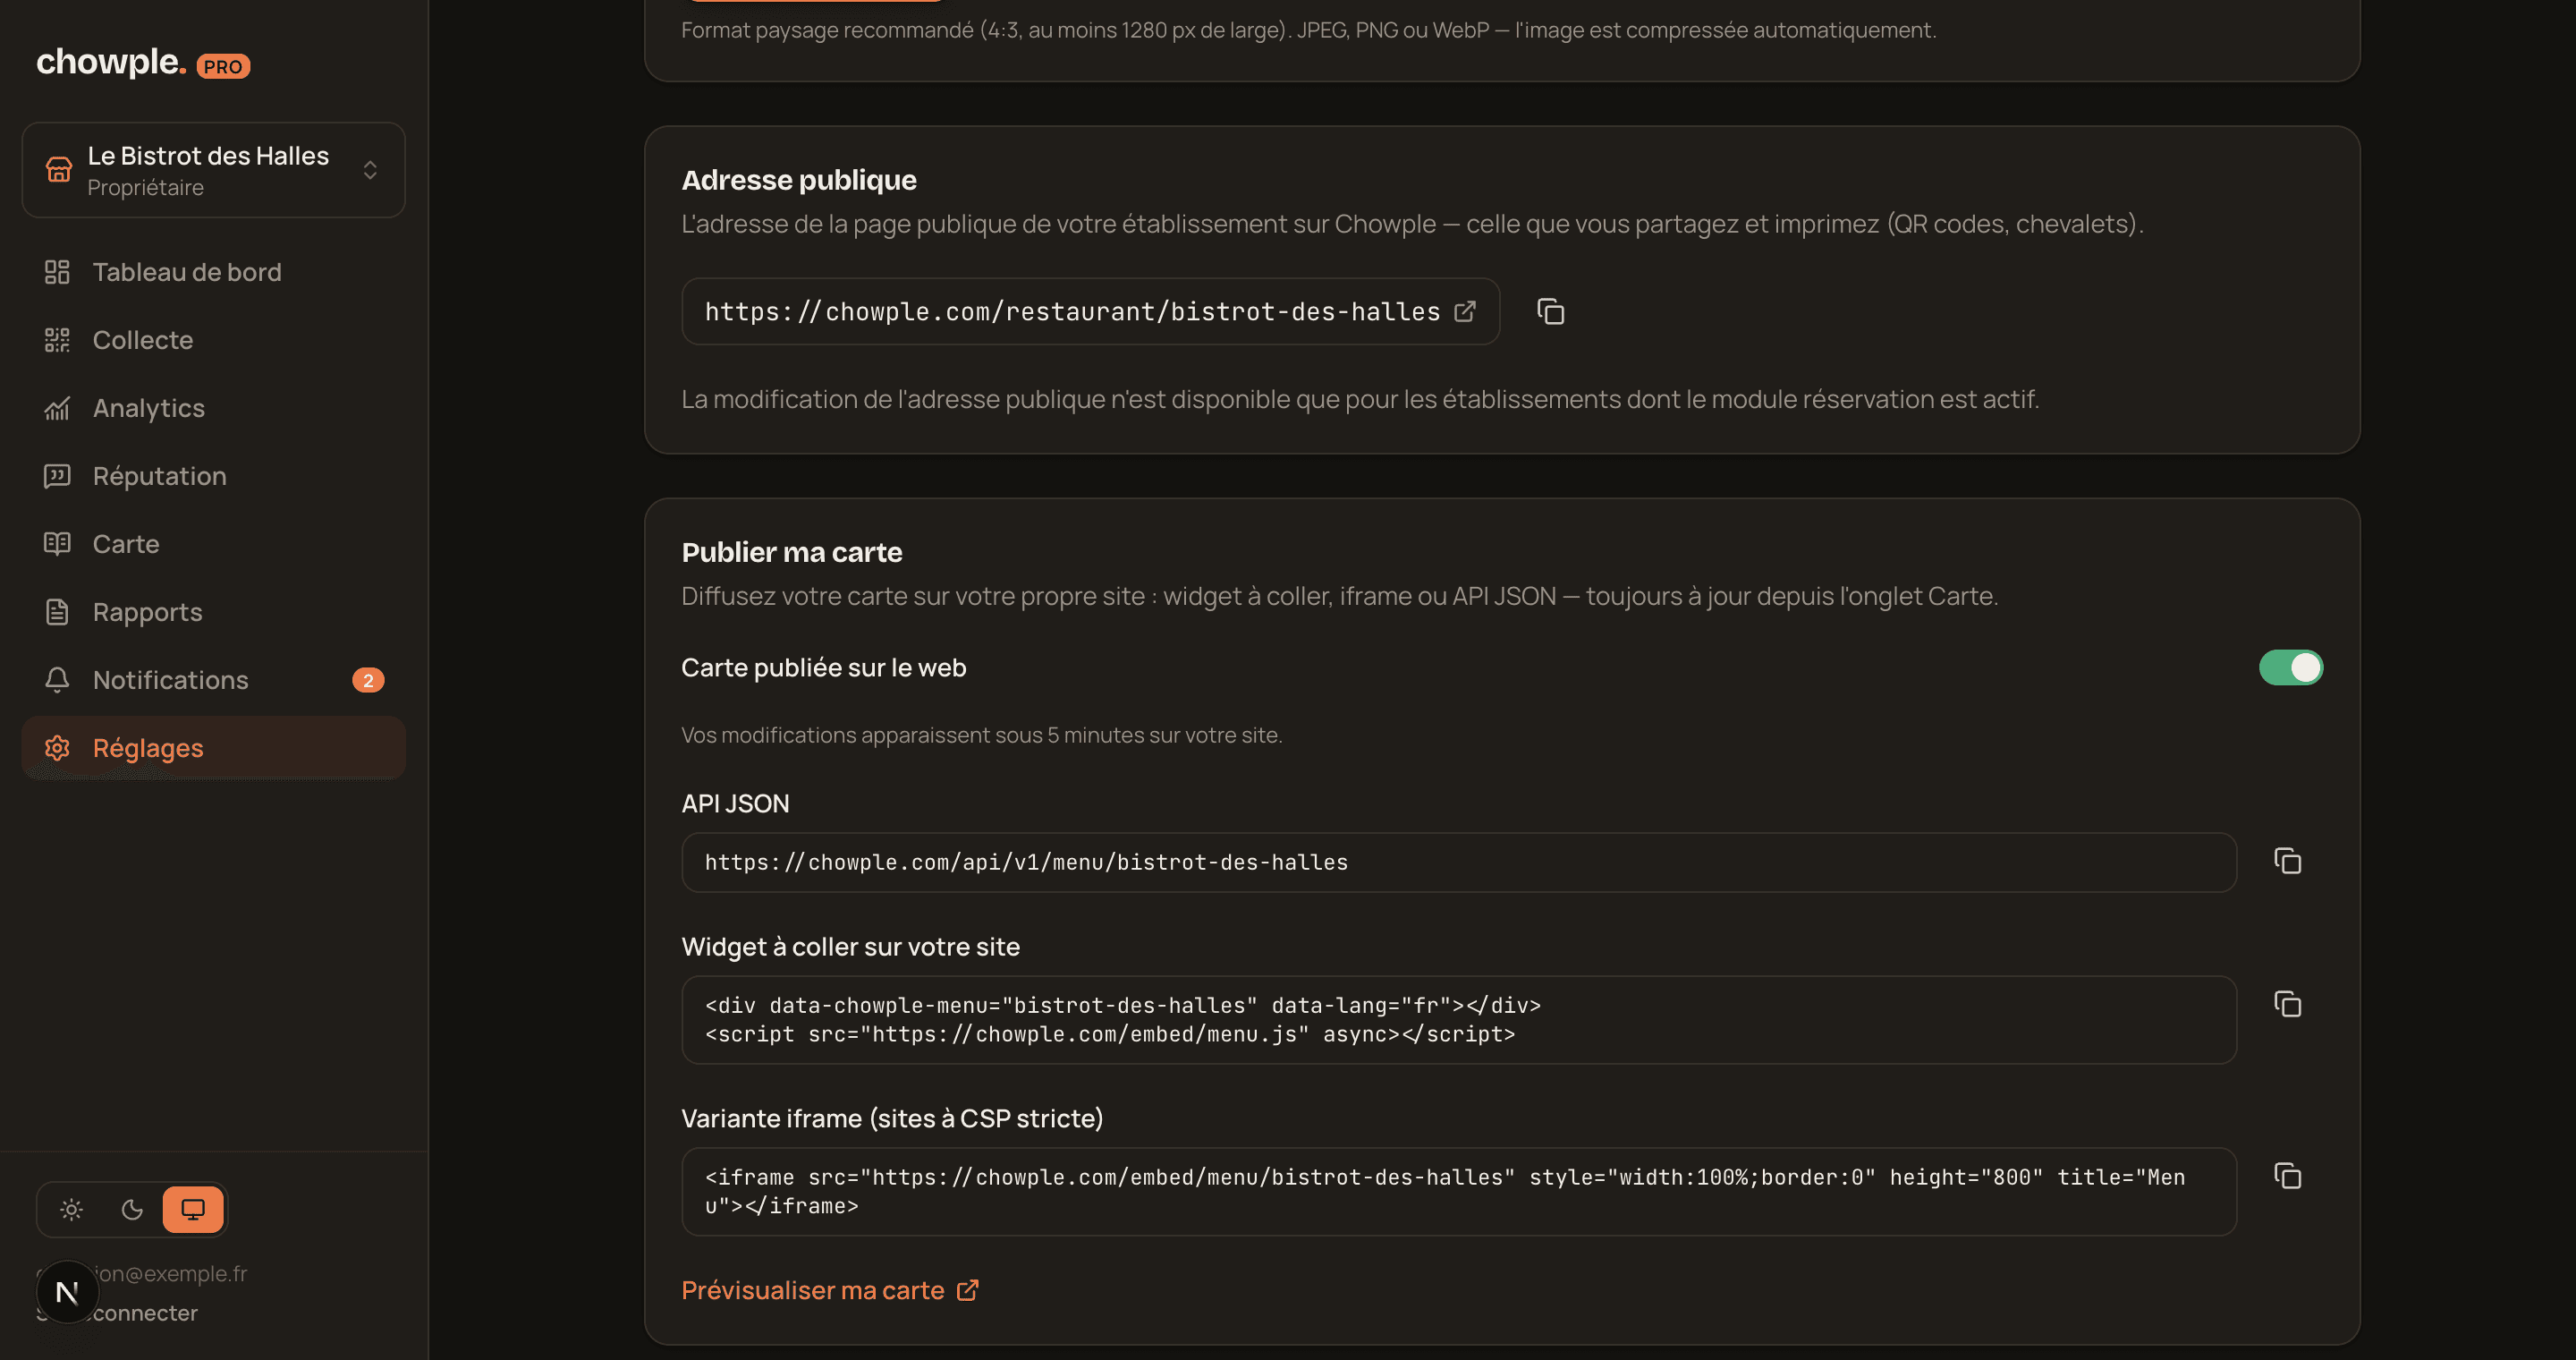Click the Collecte QR code icon
Viewport: 2576px width, 1360px height.
[x=57, y=340]
